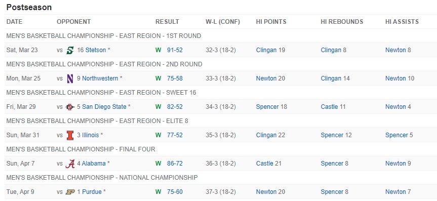
Task: Click the San Diego State logo icon
Action: coord(70,107)
